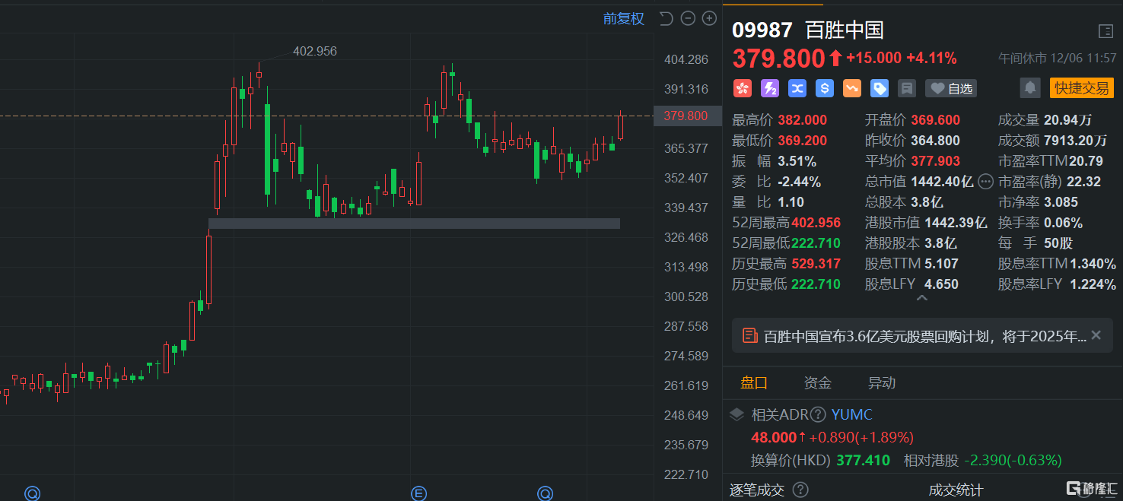Switch to the 盘口 tab
This screenshot has height=501, width=1123.
(x=754, y=382)
